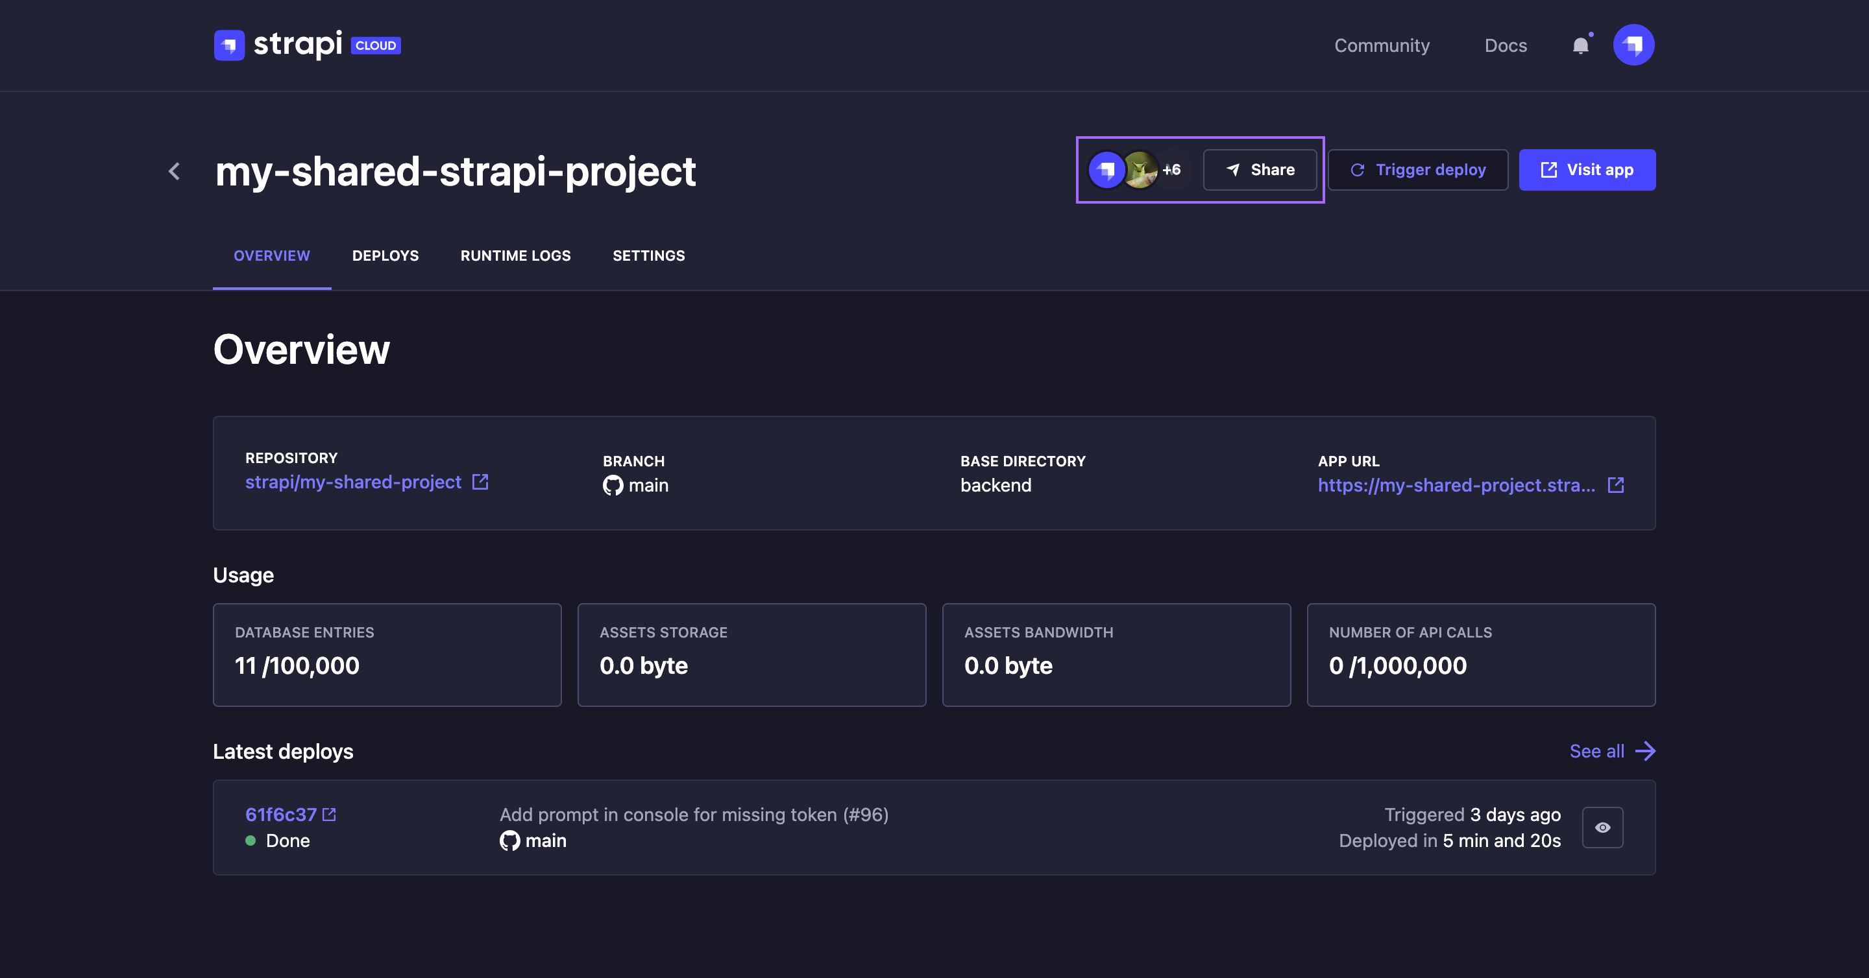Click the Strapi Cloud logo

tap(307, 45)
